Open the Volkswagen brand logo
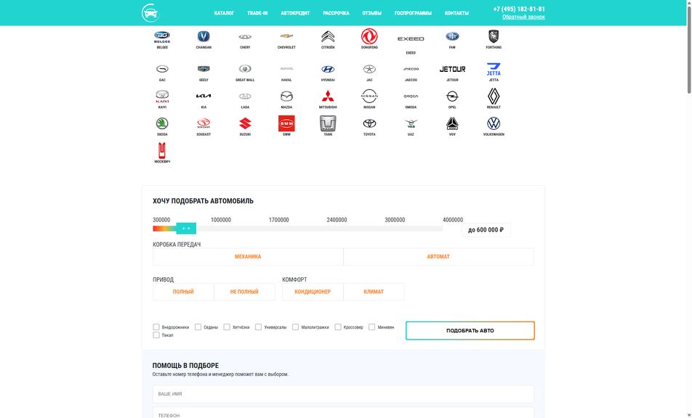 (494, 123)
